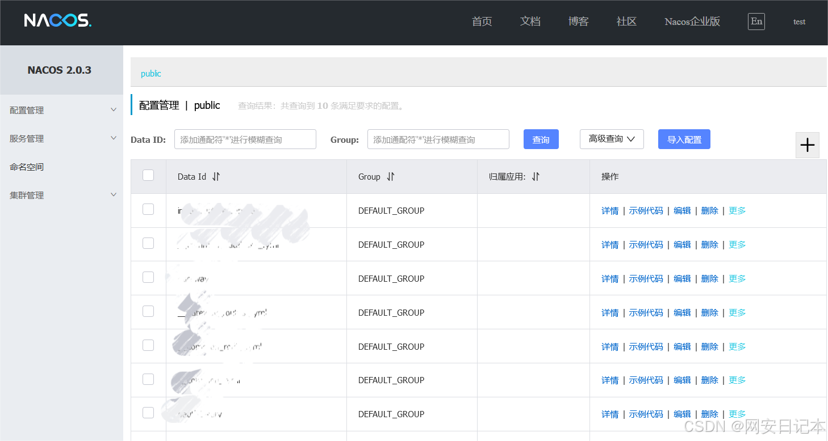Click the NACOS logo

[57, 21]
